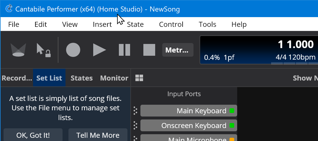
Task: Click the transport position 1 1.000
Action: pos(296,45)
